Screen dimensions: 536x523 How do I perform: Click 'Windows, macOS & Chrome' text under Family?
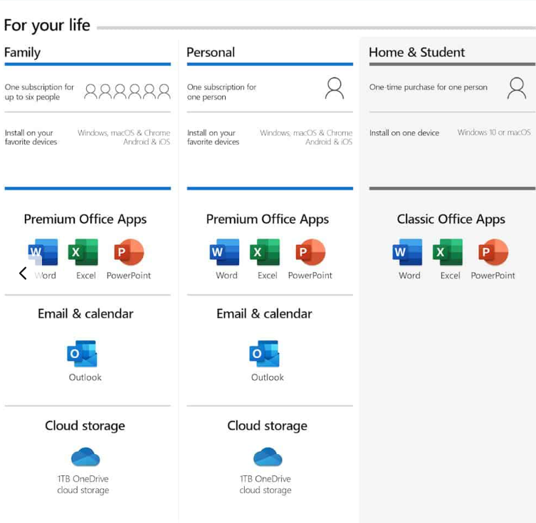click(x=124, y=133)
